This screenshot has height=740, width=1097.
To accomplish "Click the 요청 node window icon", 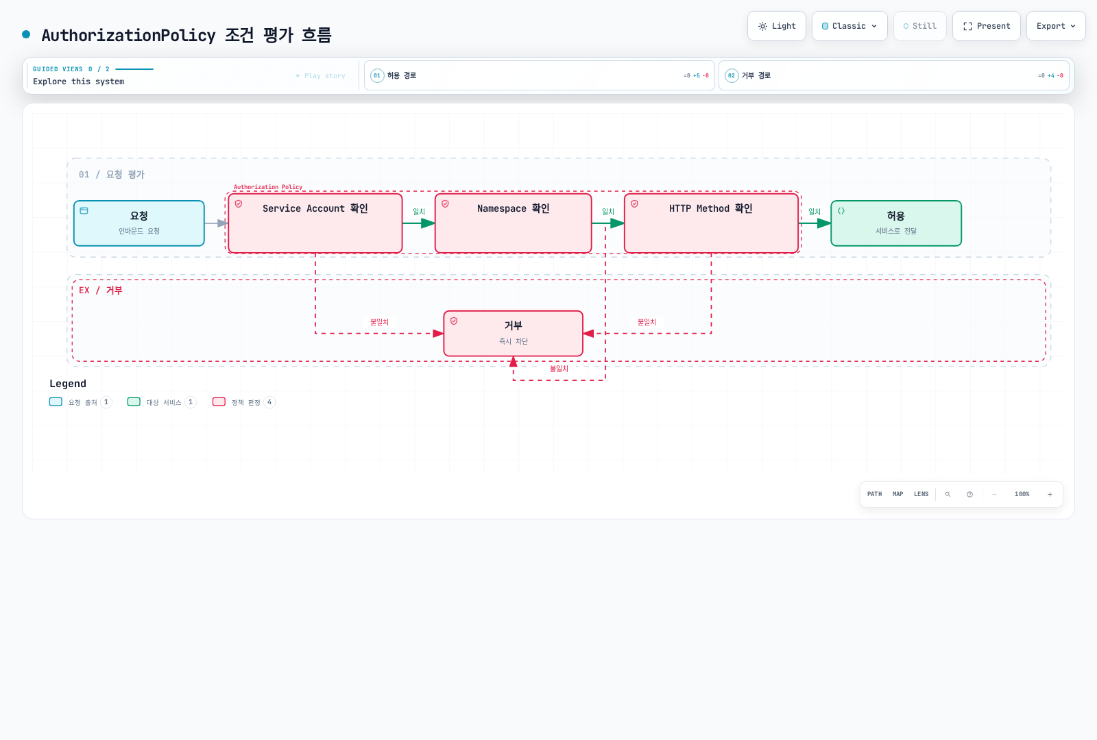I will 84,211.
